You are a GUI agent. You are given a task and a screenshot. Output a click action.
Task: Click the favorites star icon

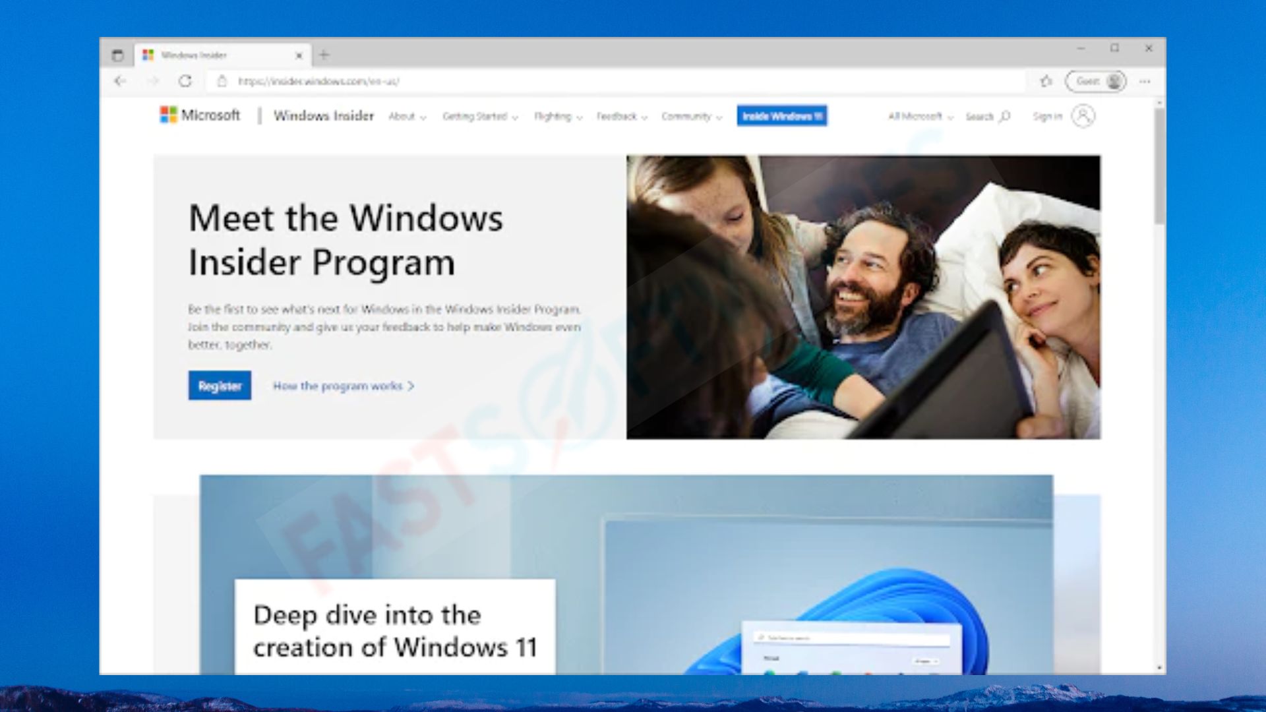coord(1046,81)
